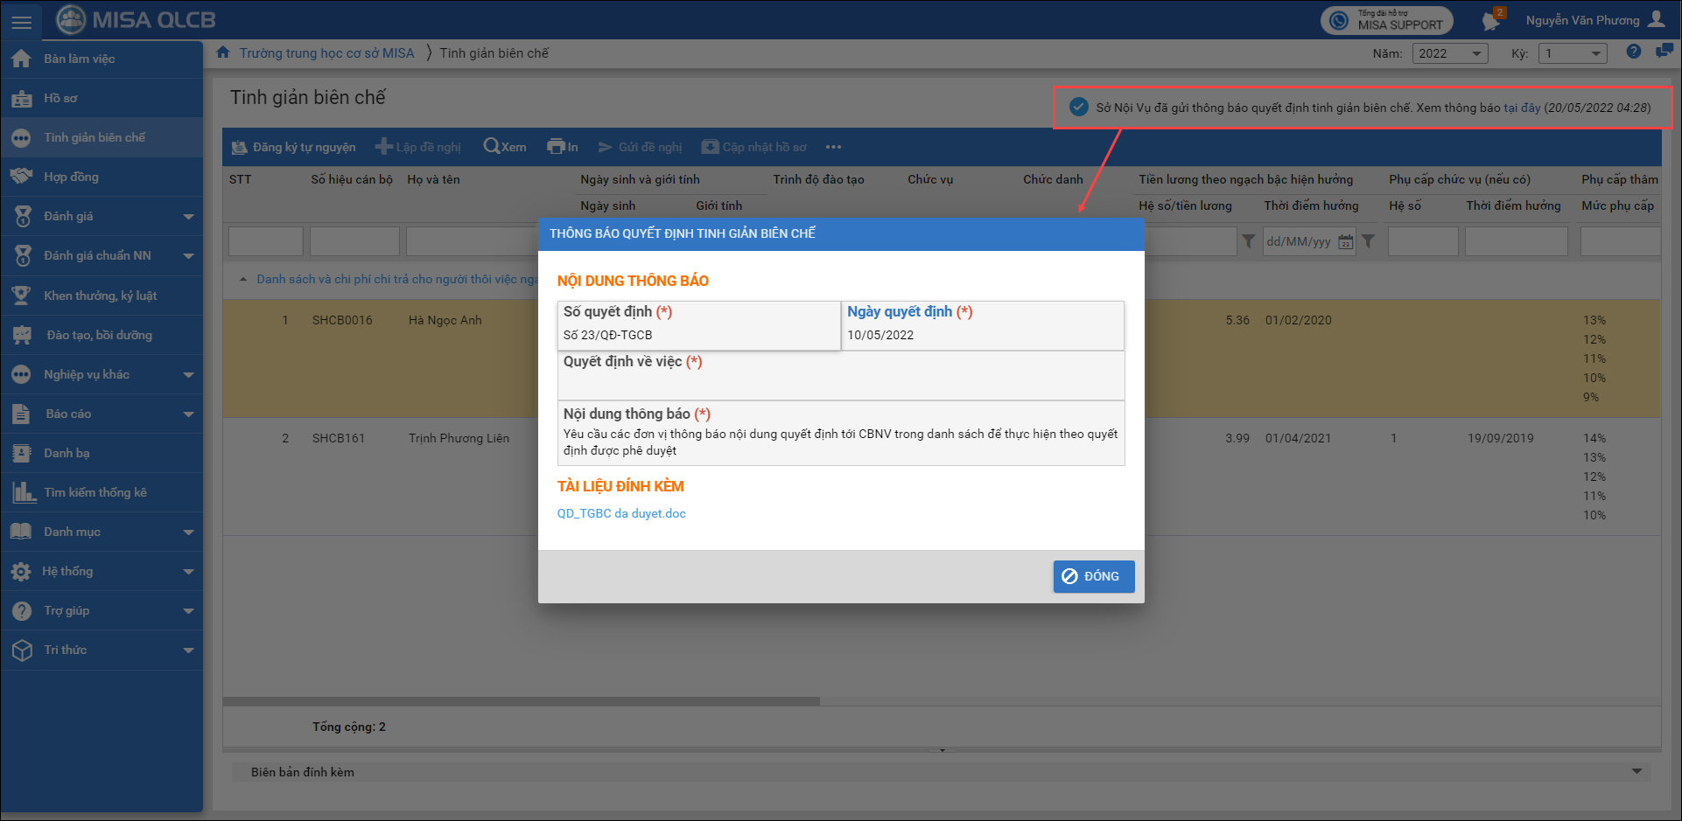The image size is (1682, 821).
Task: Open the Kỳ period dropdown
Action: click(x=1572, y=53)
